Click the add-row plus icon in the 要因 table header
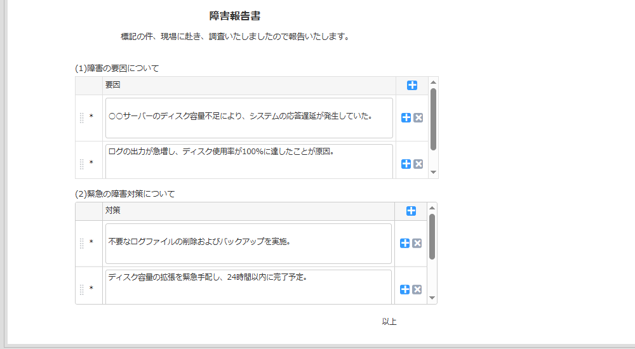Screen dimensions: 635x349 coord(412,86)
